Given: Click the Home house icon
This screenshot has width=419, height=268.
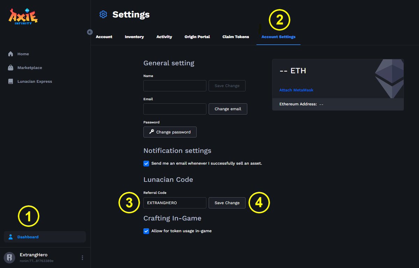Looking at the screenshot, I should (x=10, y=54).
